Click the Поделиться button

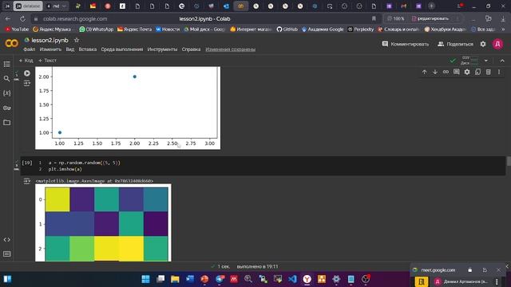tap(455, 44)
